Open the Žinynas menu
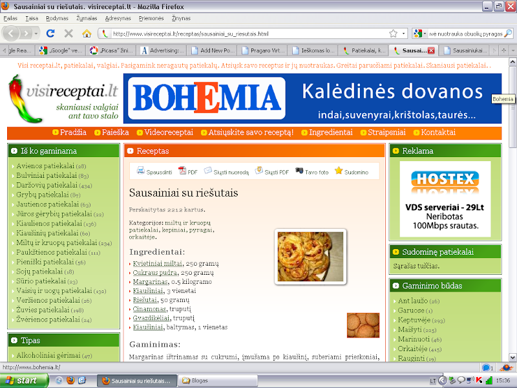This screenshot has width=517, height=388. click(x=181, y=18)
